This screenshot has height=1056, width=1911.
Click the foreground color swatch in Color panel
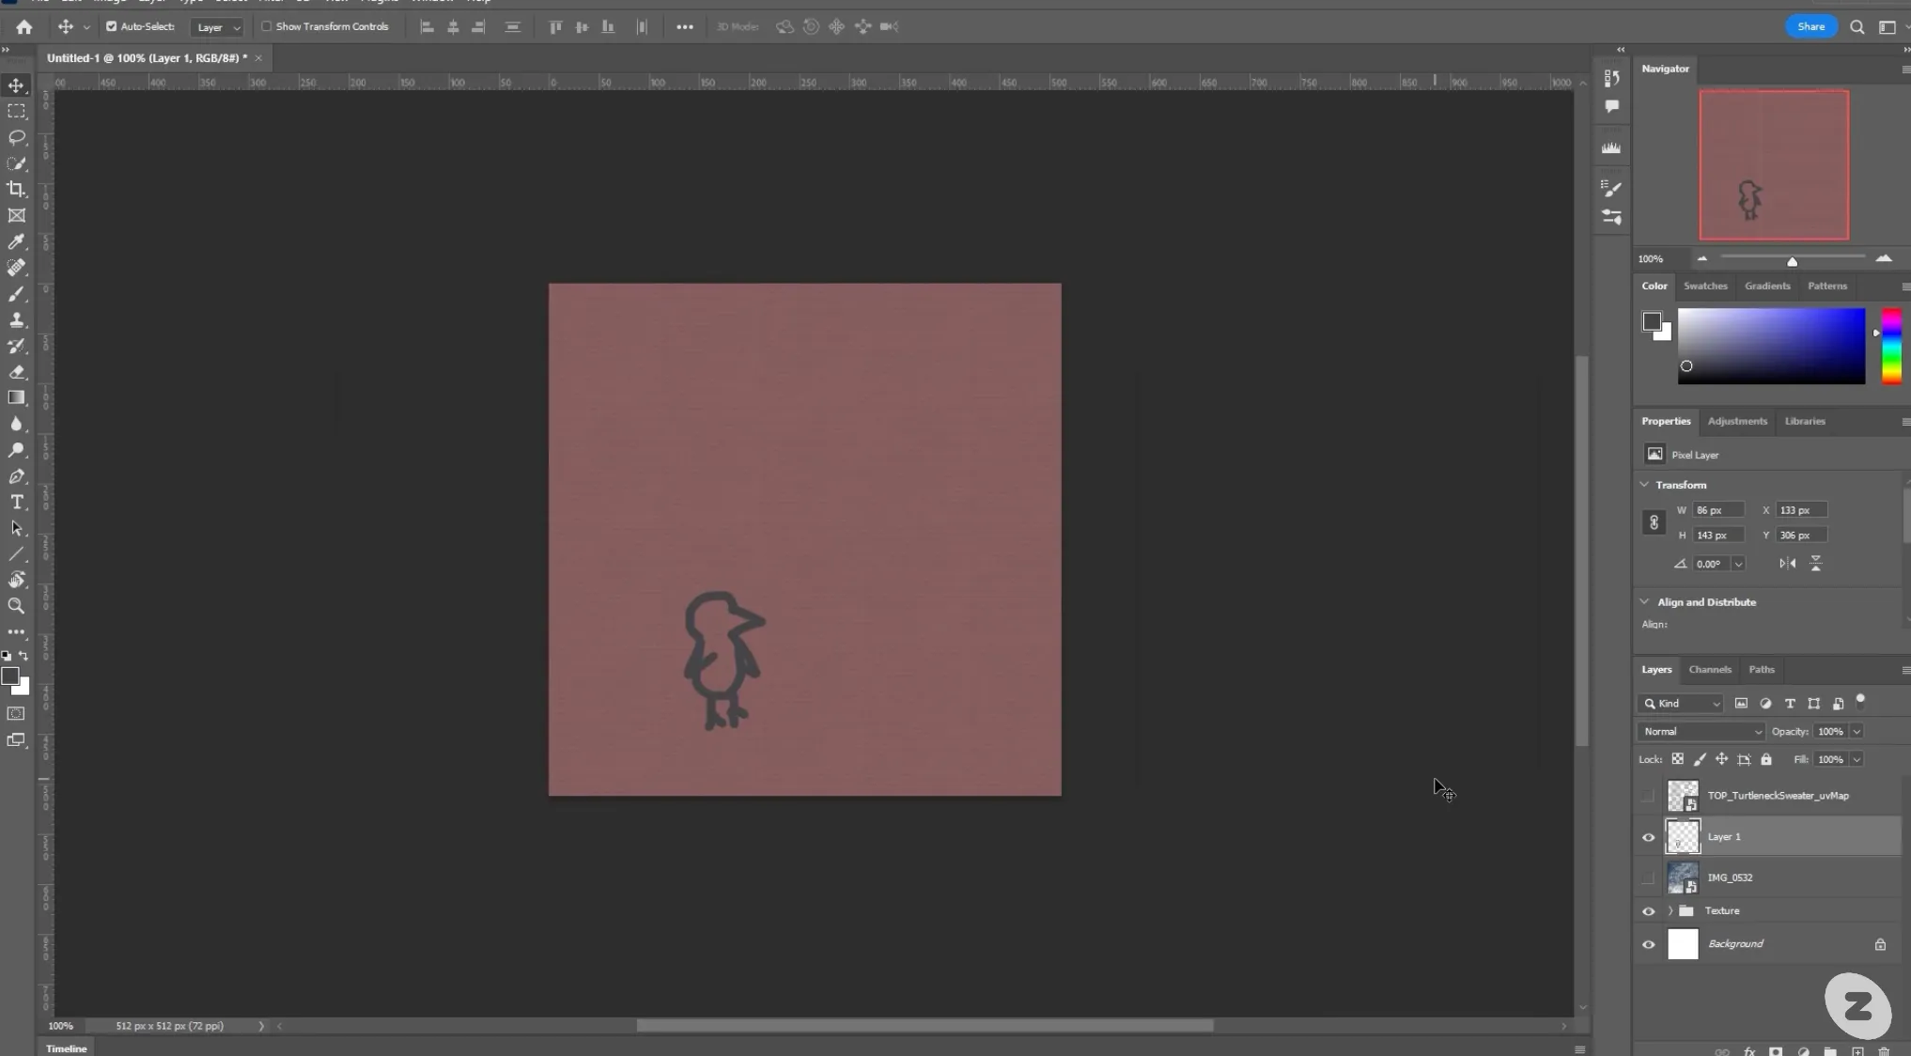[x=1652, y=322]
